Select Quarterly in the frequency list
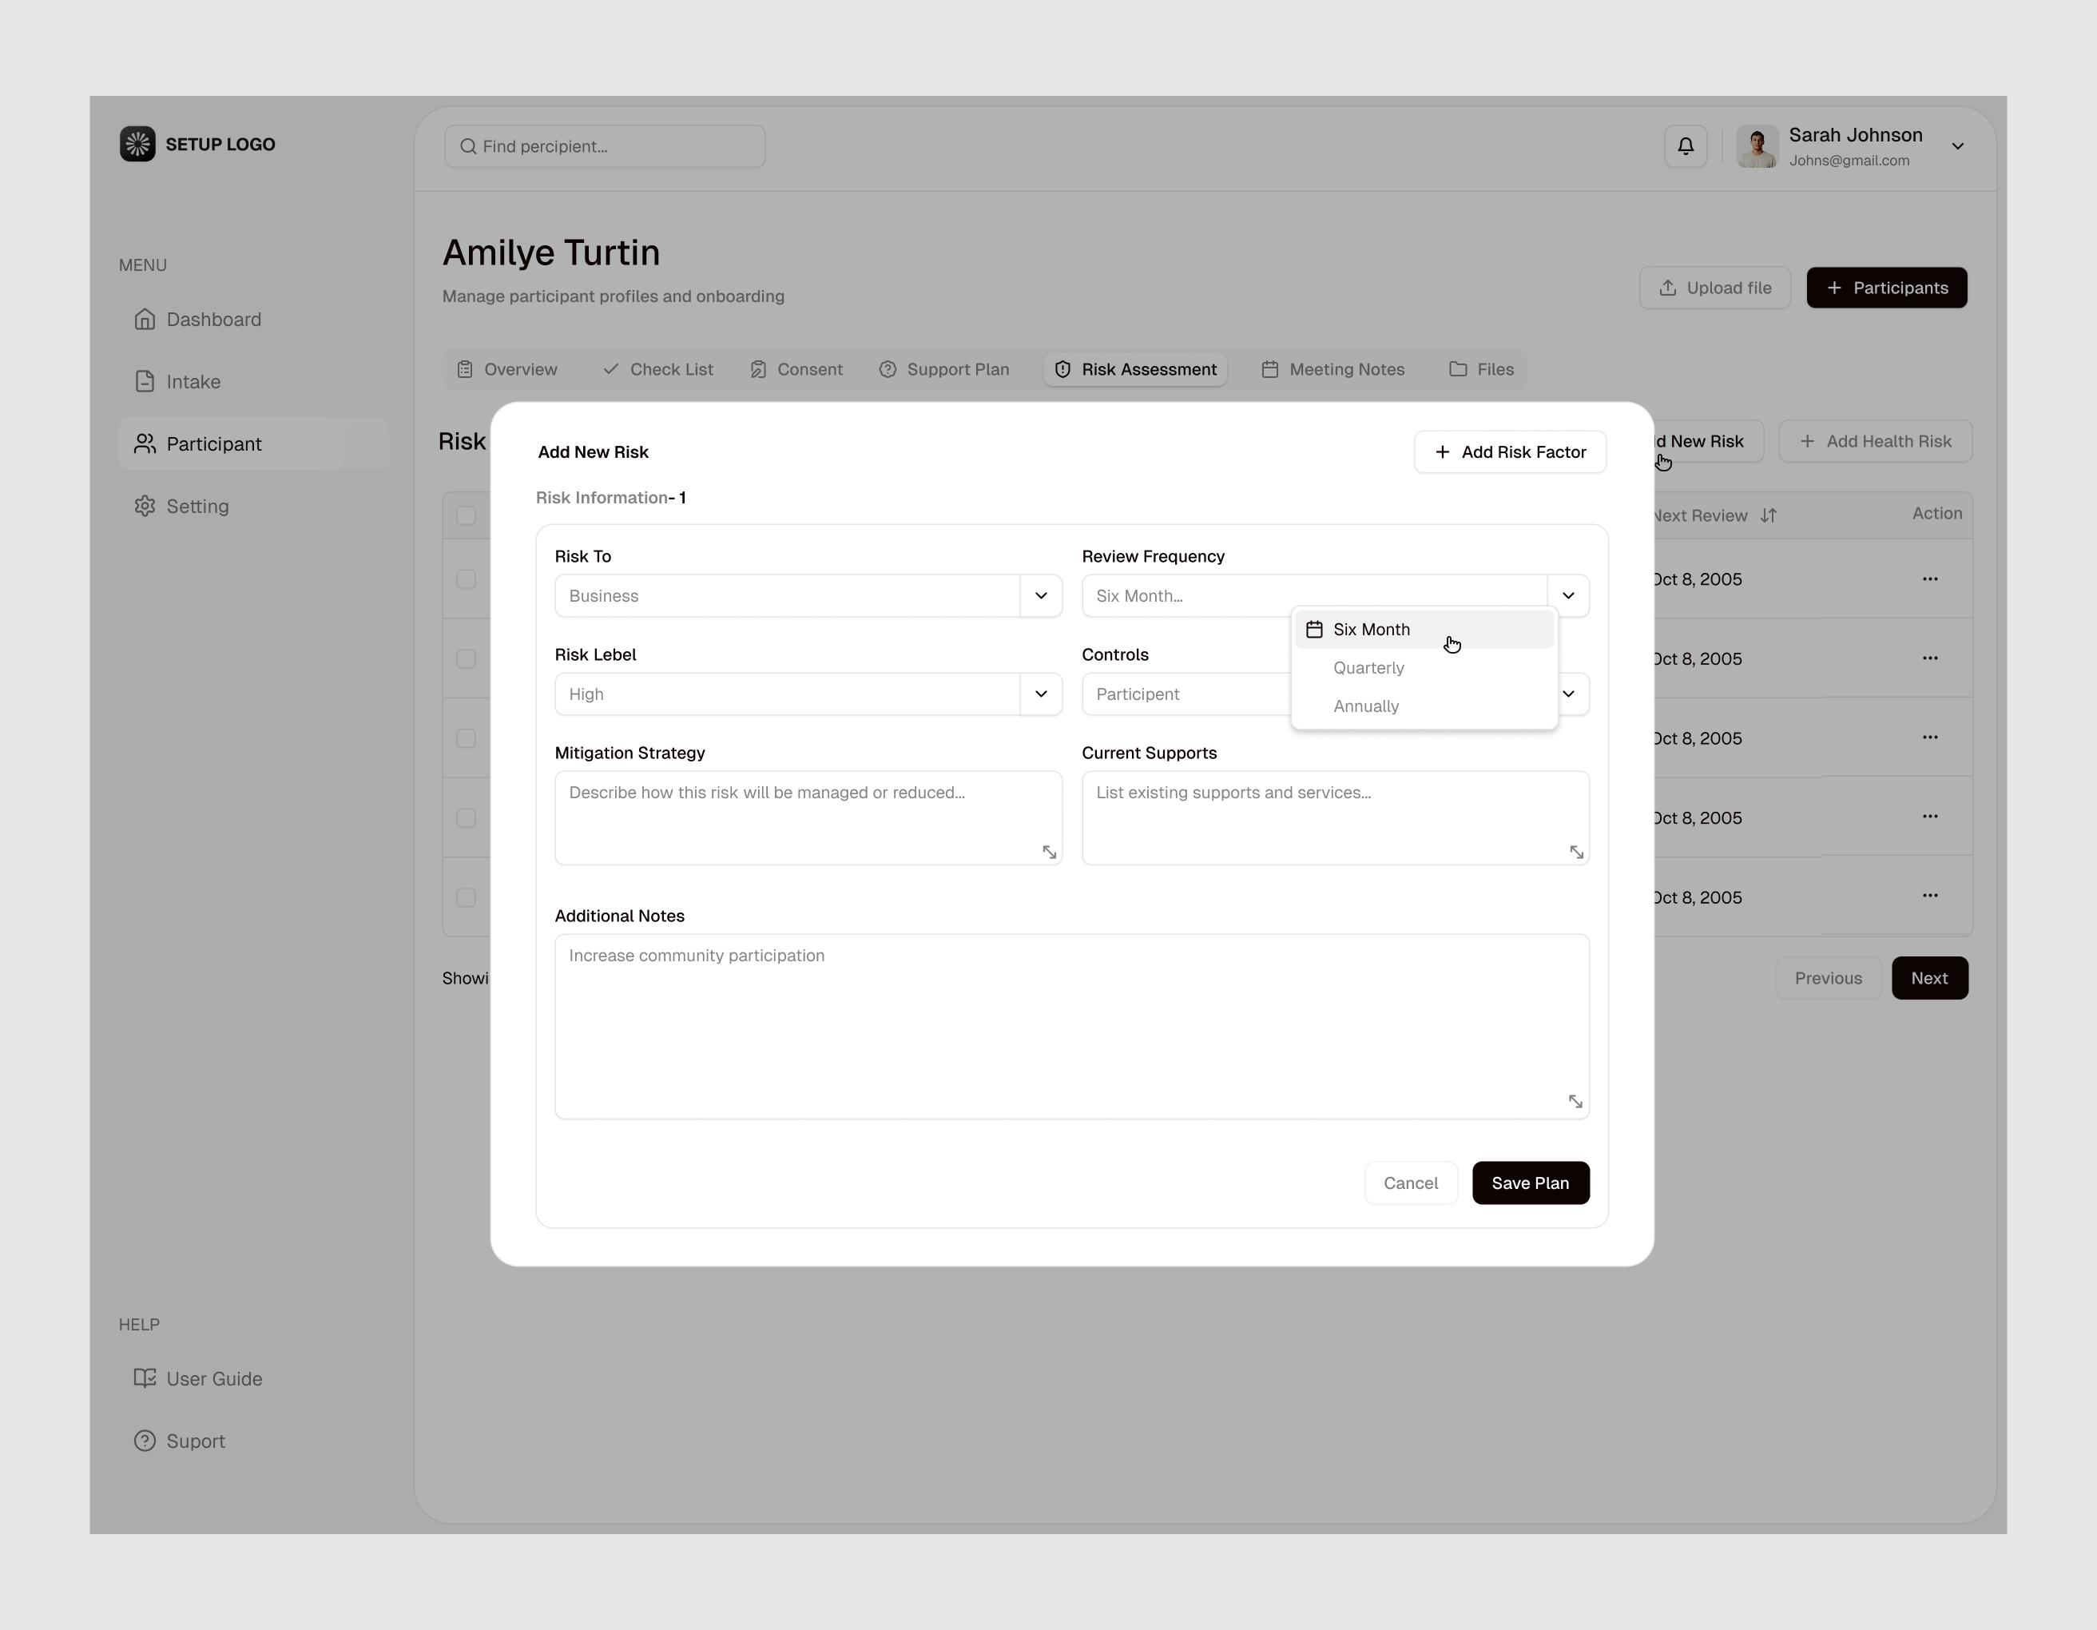 pos(1368,667)
